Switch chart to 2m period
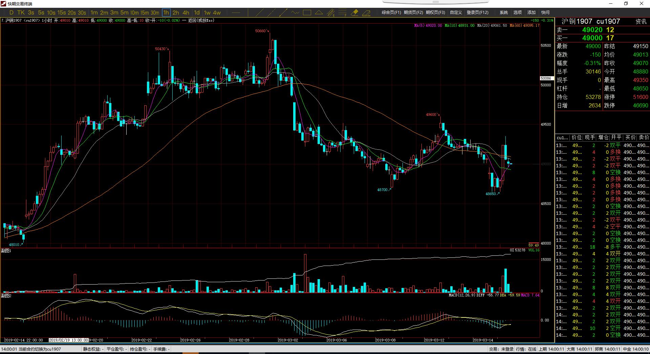This screenshot has width=650, height=354. [x=104, y=13]
